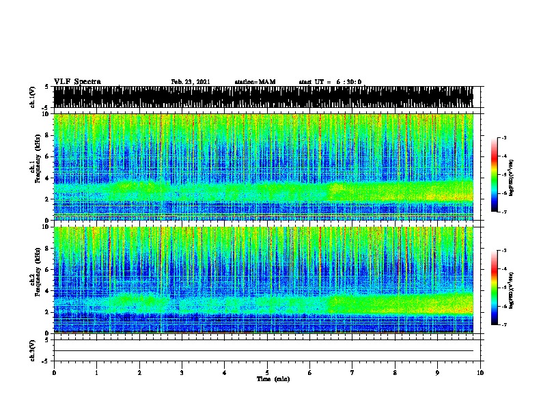541x418 pixels.
Task: Click the ch.1 spectrogram color scale bar
Action: coord(494,175)
